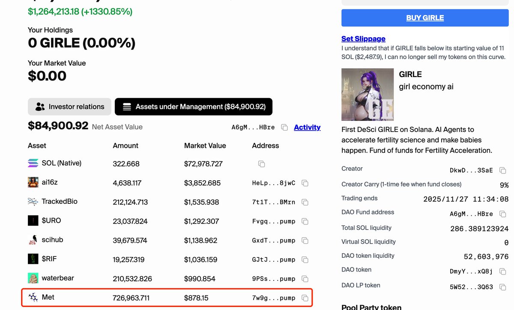Open the GIRLE fund artwork thumbnail
This screenshot has width=514, height=310.
click(x=368, y=94)
